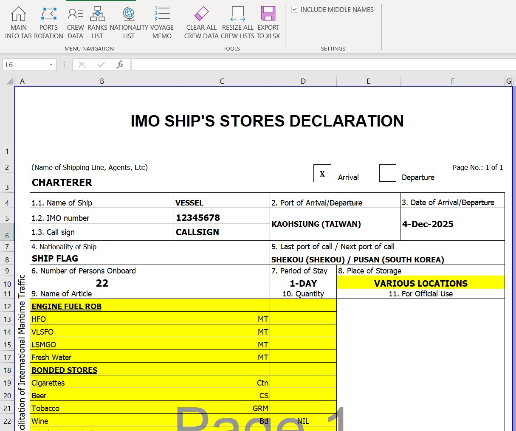Click the 4-Dec-2025 date cell
The width and height of the screenshot is (516, 431).
[452, 224]
